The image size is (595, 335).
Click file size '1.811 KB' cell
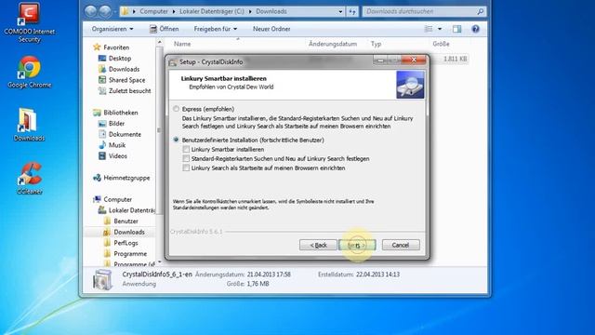pos(456,59)
